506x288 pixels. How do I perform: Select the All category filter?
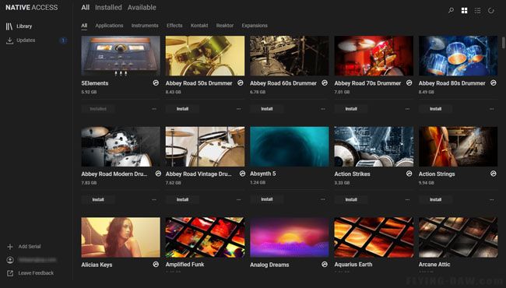point(84,26)
